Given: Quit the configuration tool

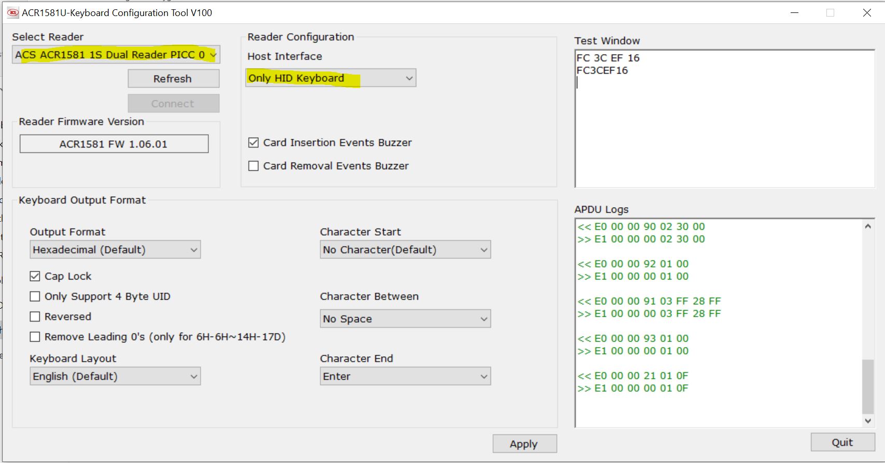Looking at the screenshot, I should [x=843, y=442].
